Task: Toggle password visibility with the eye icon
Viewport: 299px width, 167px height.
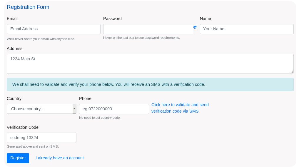Action: (x=195, y=27)
